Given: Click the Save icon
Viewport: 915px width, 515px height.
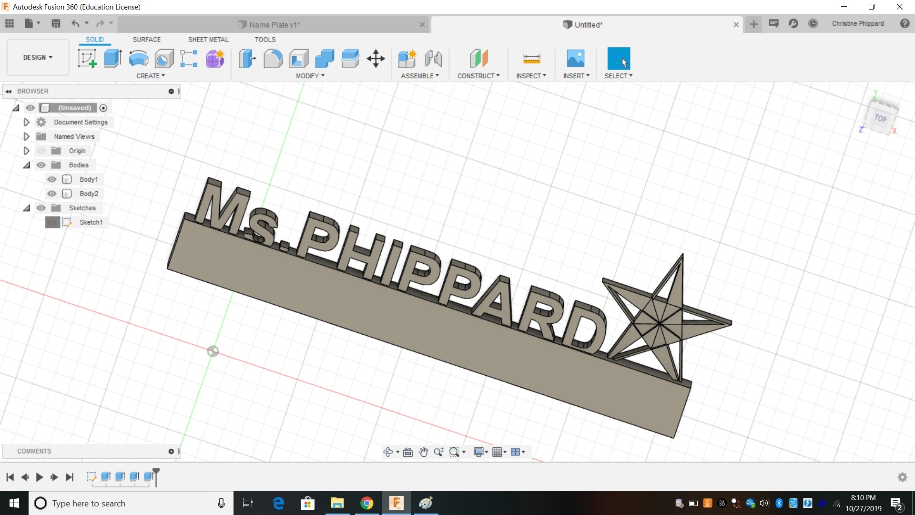Looking at the screenshot, I should (56, 23).
